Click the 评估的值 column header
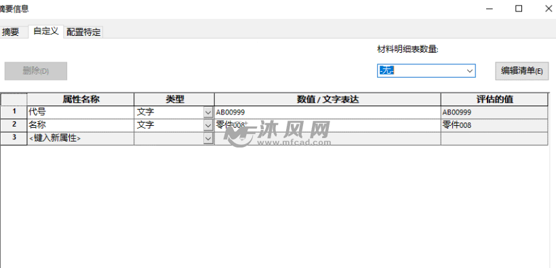The width and height of the screenshot is (556, 268). click(495, 99)
